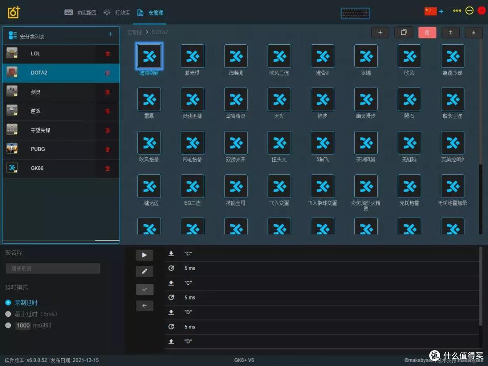
Task: Select the 最小延时（5ms）radio button
Action: click(x=9, y=314)
